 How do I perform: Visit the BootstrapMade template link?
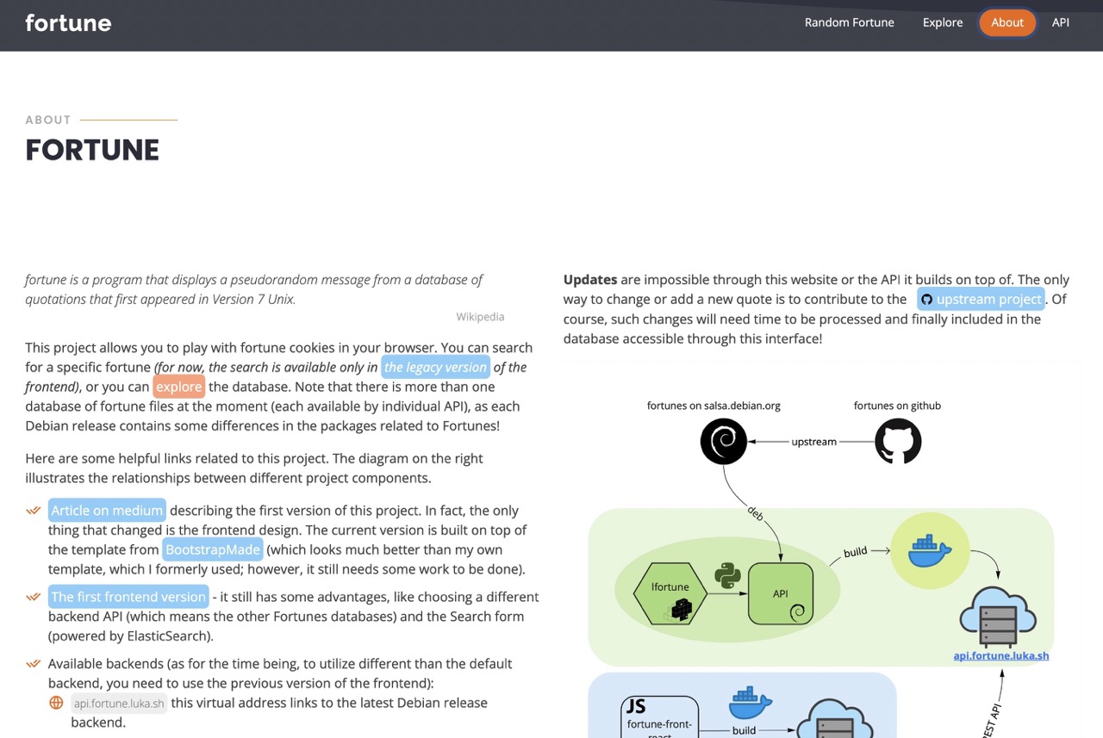click(212, 549)
